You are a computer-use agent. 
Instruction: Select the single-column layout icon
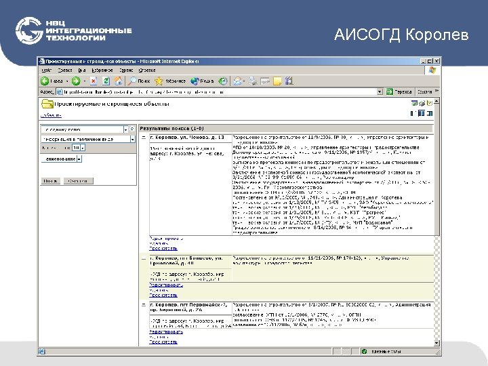pyautogui.click(x=413, y=113)
